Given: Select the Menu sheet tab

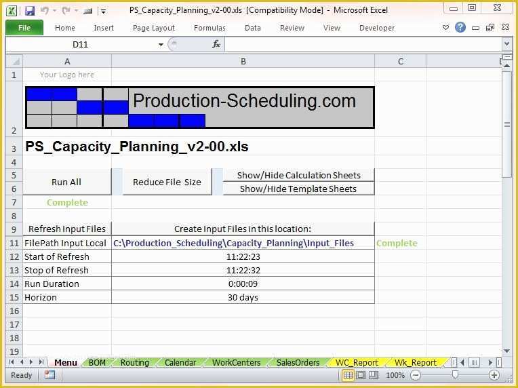Looking at the screenshot, I should pyautogui.click(x=66, y=362).
